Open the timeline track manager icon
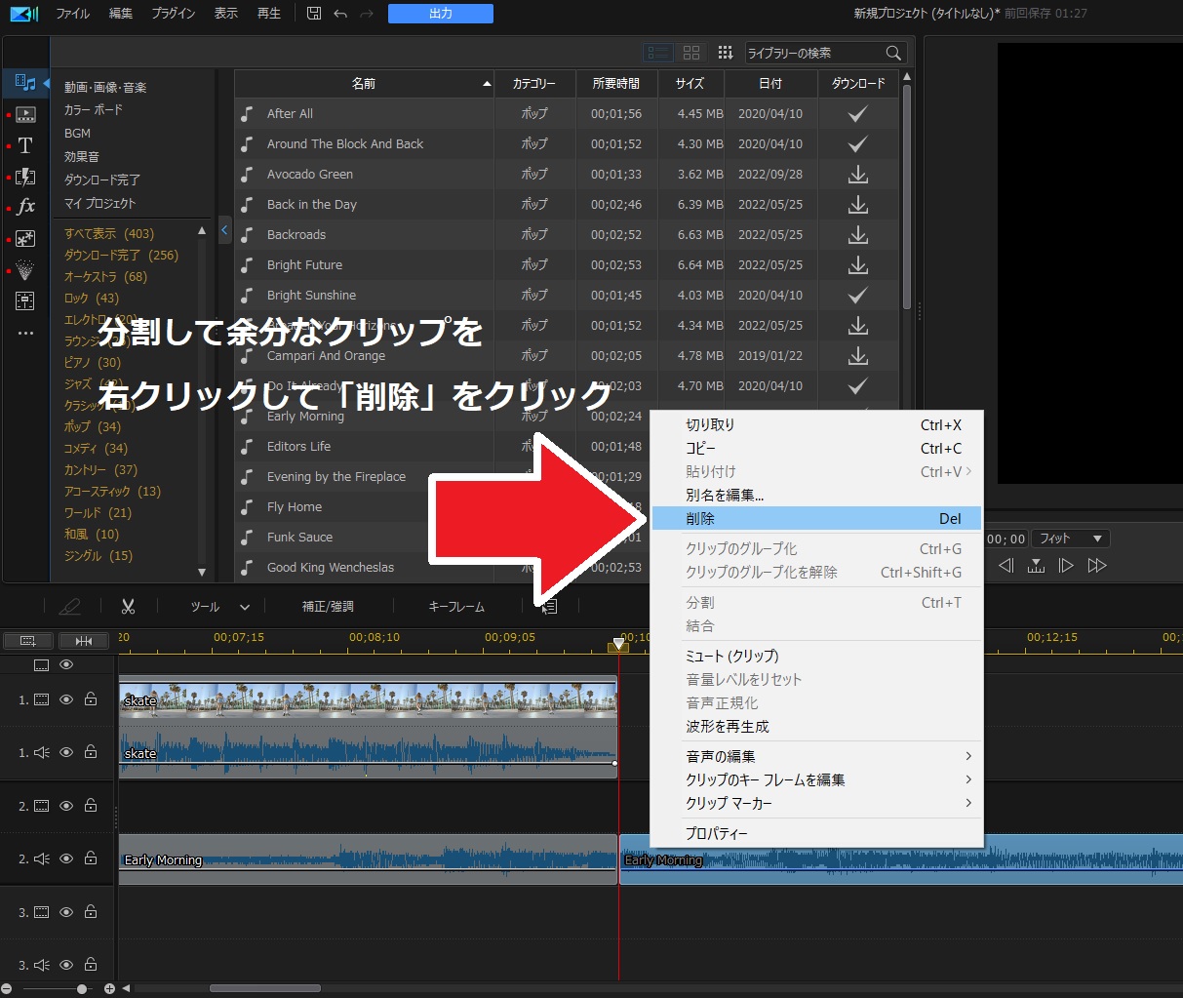Viewport: 1183px width, 998px height. point(28,641)
